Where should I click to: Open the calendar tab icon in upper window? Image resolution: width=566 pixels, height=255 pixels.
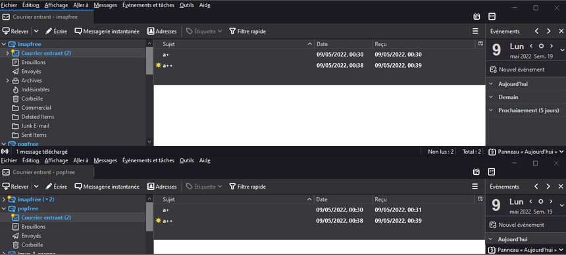coord(476,16)
